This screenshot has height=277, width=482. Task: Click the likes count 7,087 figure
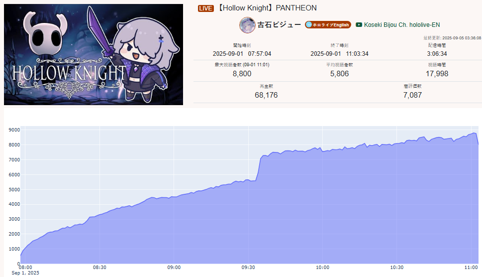[x=412, y=96]
